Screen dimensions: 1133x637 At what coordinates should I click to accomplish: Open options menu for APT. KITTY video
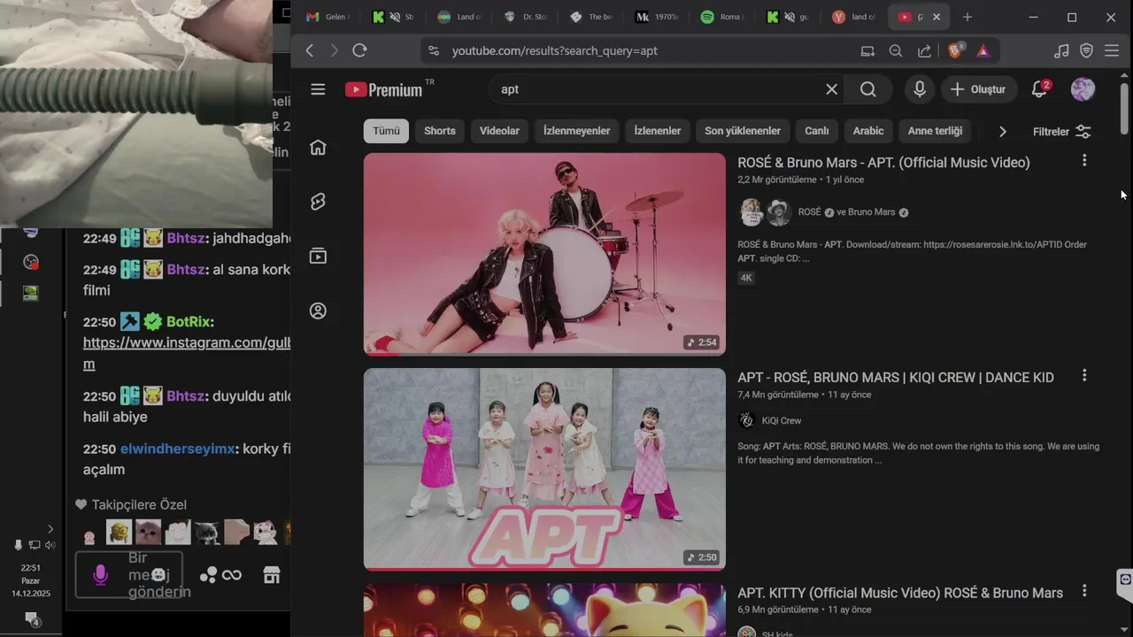click(1084, 590)
